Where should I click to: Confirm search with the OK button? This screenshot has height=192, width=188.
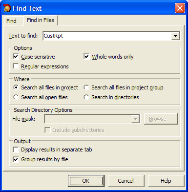pos(86,181)
